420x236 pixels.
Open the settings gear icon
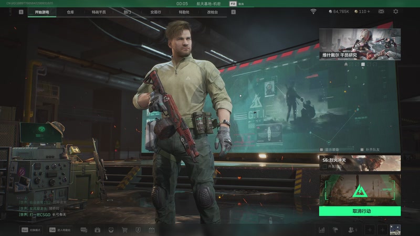pyautogui.click(x=395, y=12)
